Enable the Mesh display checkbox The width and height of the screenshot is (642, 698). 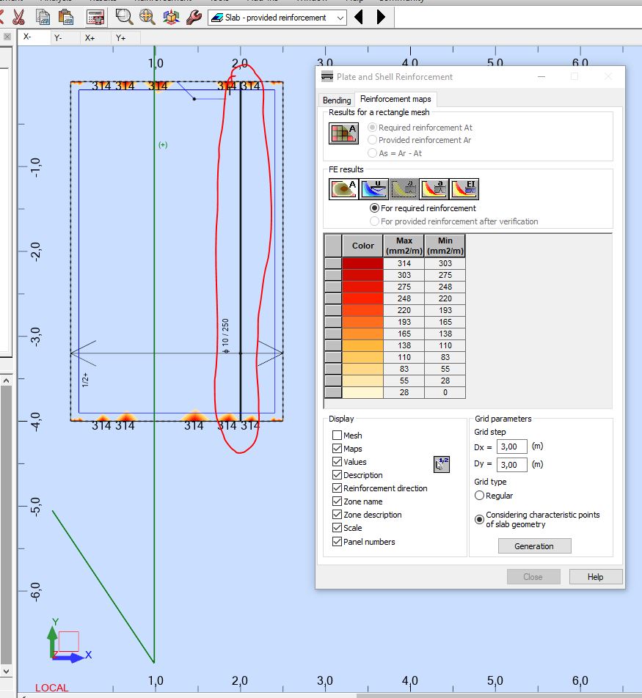337,435
